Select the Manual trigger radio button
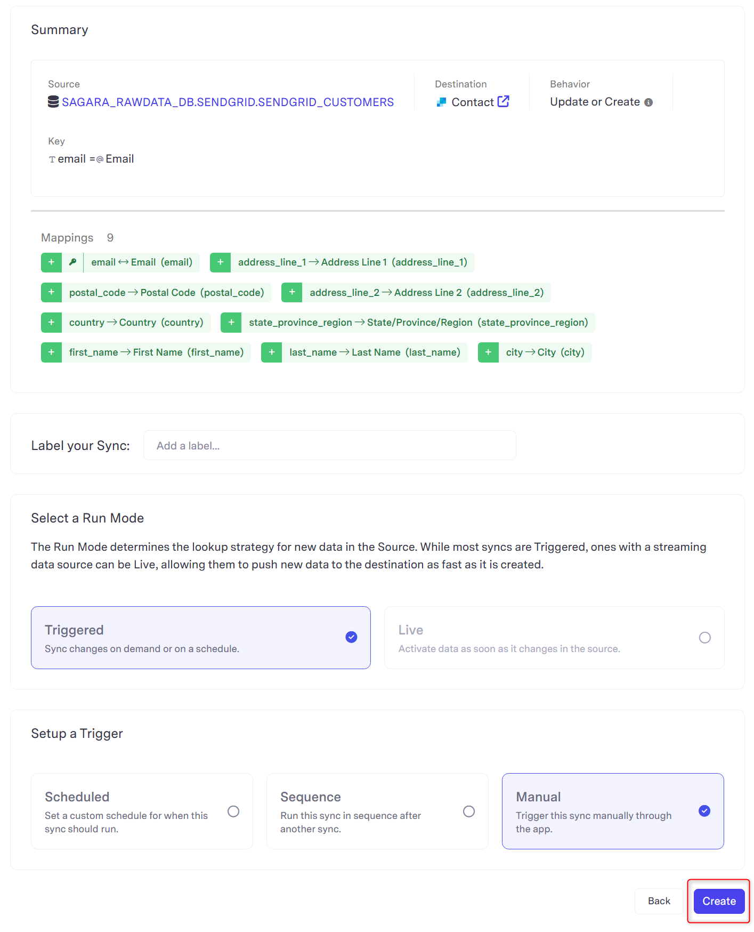754x932 pixels. tap(704, 811)
